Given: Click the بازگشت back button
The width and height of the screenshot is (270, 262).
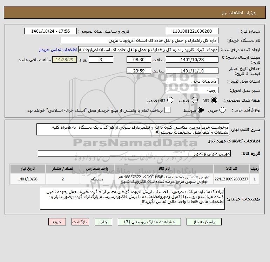Looking at the screenshot, I should pos(80,222).
